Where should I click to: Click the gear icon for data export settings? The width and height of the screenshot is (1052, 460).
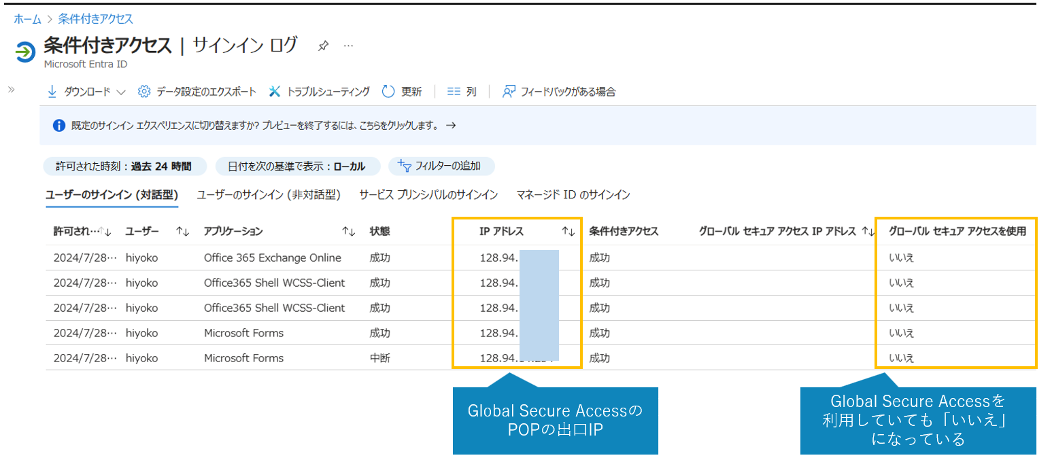click(x=143, y=91)
